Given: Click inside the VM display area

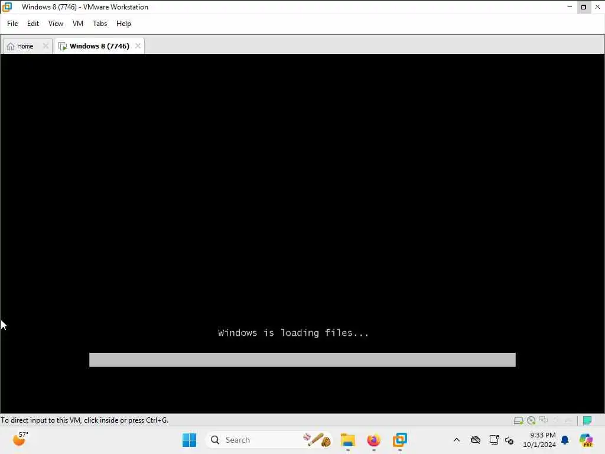Looking at the screenshot, I should [x=302, y=233].
